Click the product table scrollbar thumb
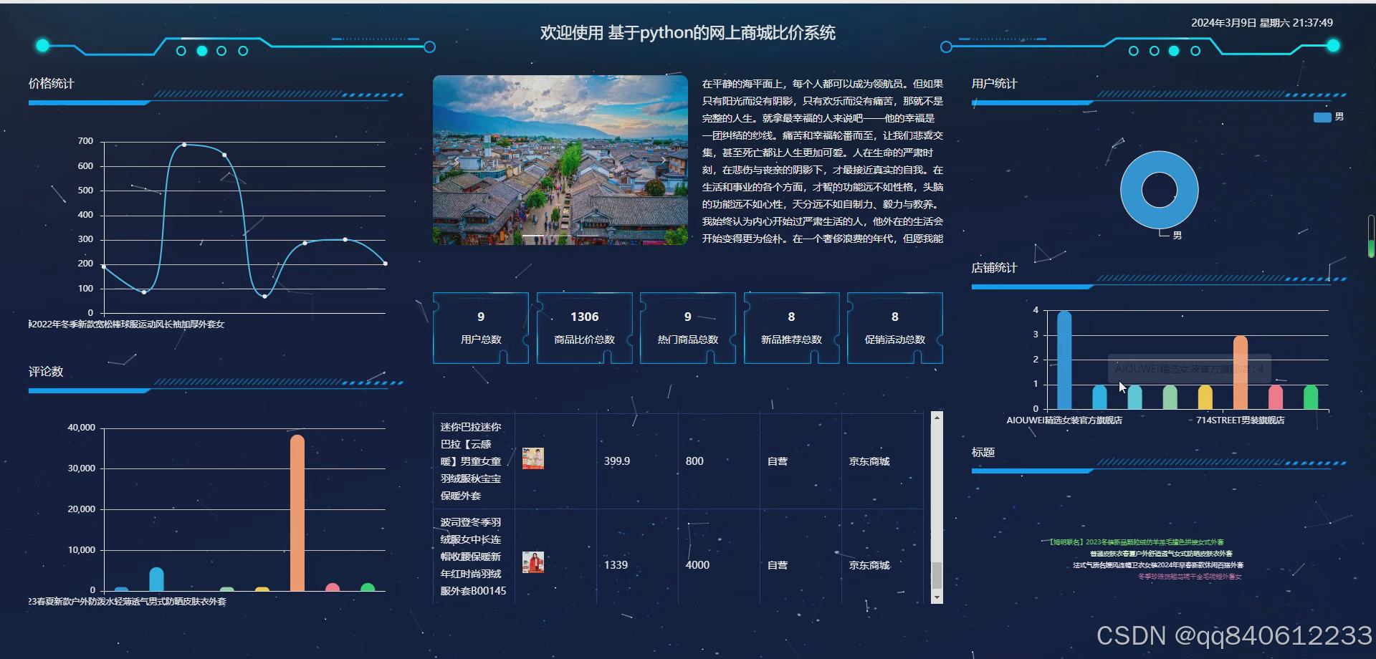Image resolution: width=1376 pixels, height=659 pixels. pyautogui.click(x=937, y=575)
